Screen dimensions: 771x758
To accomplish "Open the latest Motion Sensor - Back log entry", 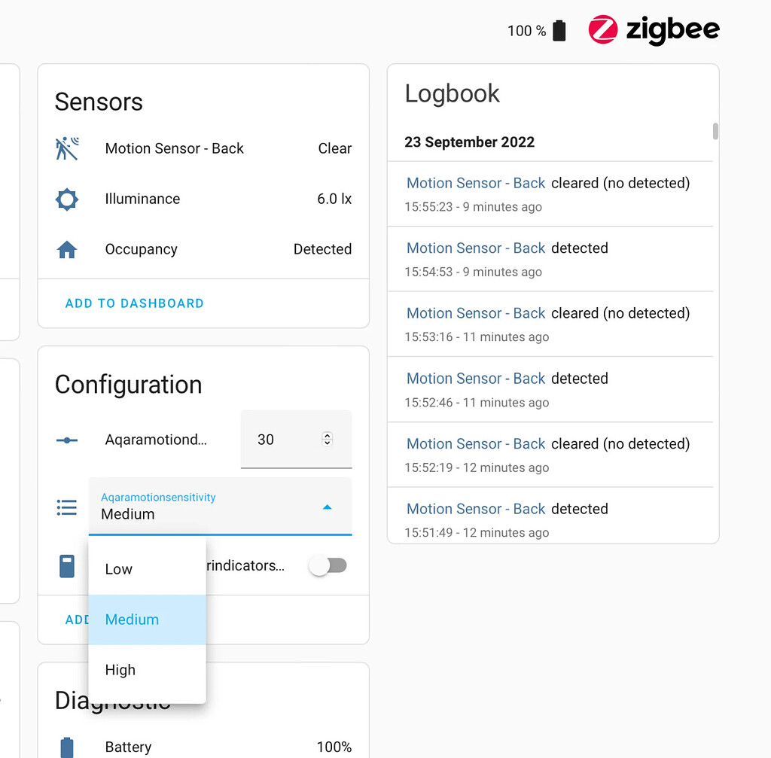I will [475, 183].
